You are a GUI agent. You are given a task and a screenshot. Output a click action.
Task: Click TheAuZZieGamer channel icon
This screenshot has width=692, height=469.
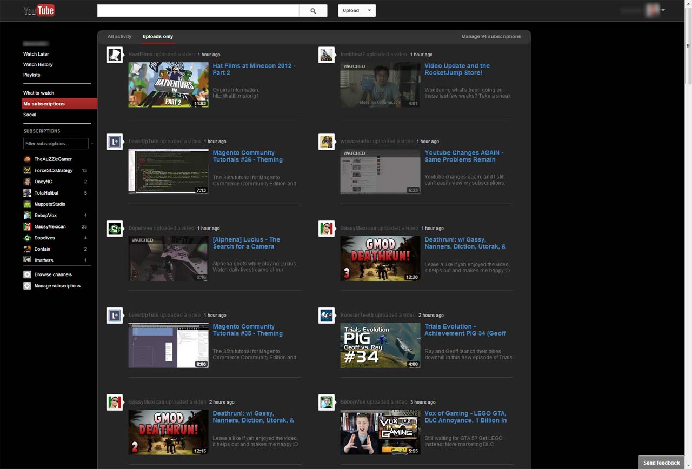tap(27, 159)
